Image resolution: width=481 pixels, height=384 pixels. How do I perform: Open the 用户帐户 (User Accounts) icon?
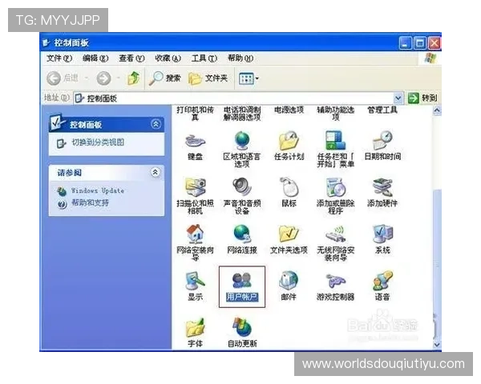[240, 281]
